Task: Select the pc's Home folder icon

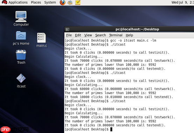Action: (21, 38)
